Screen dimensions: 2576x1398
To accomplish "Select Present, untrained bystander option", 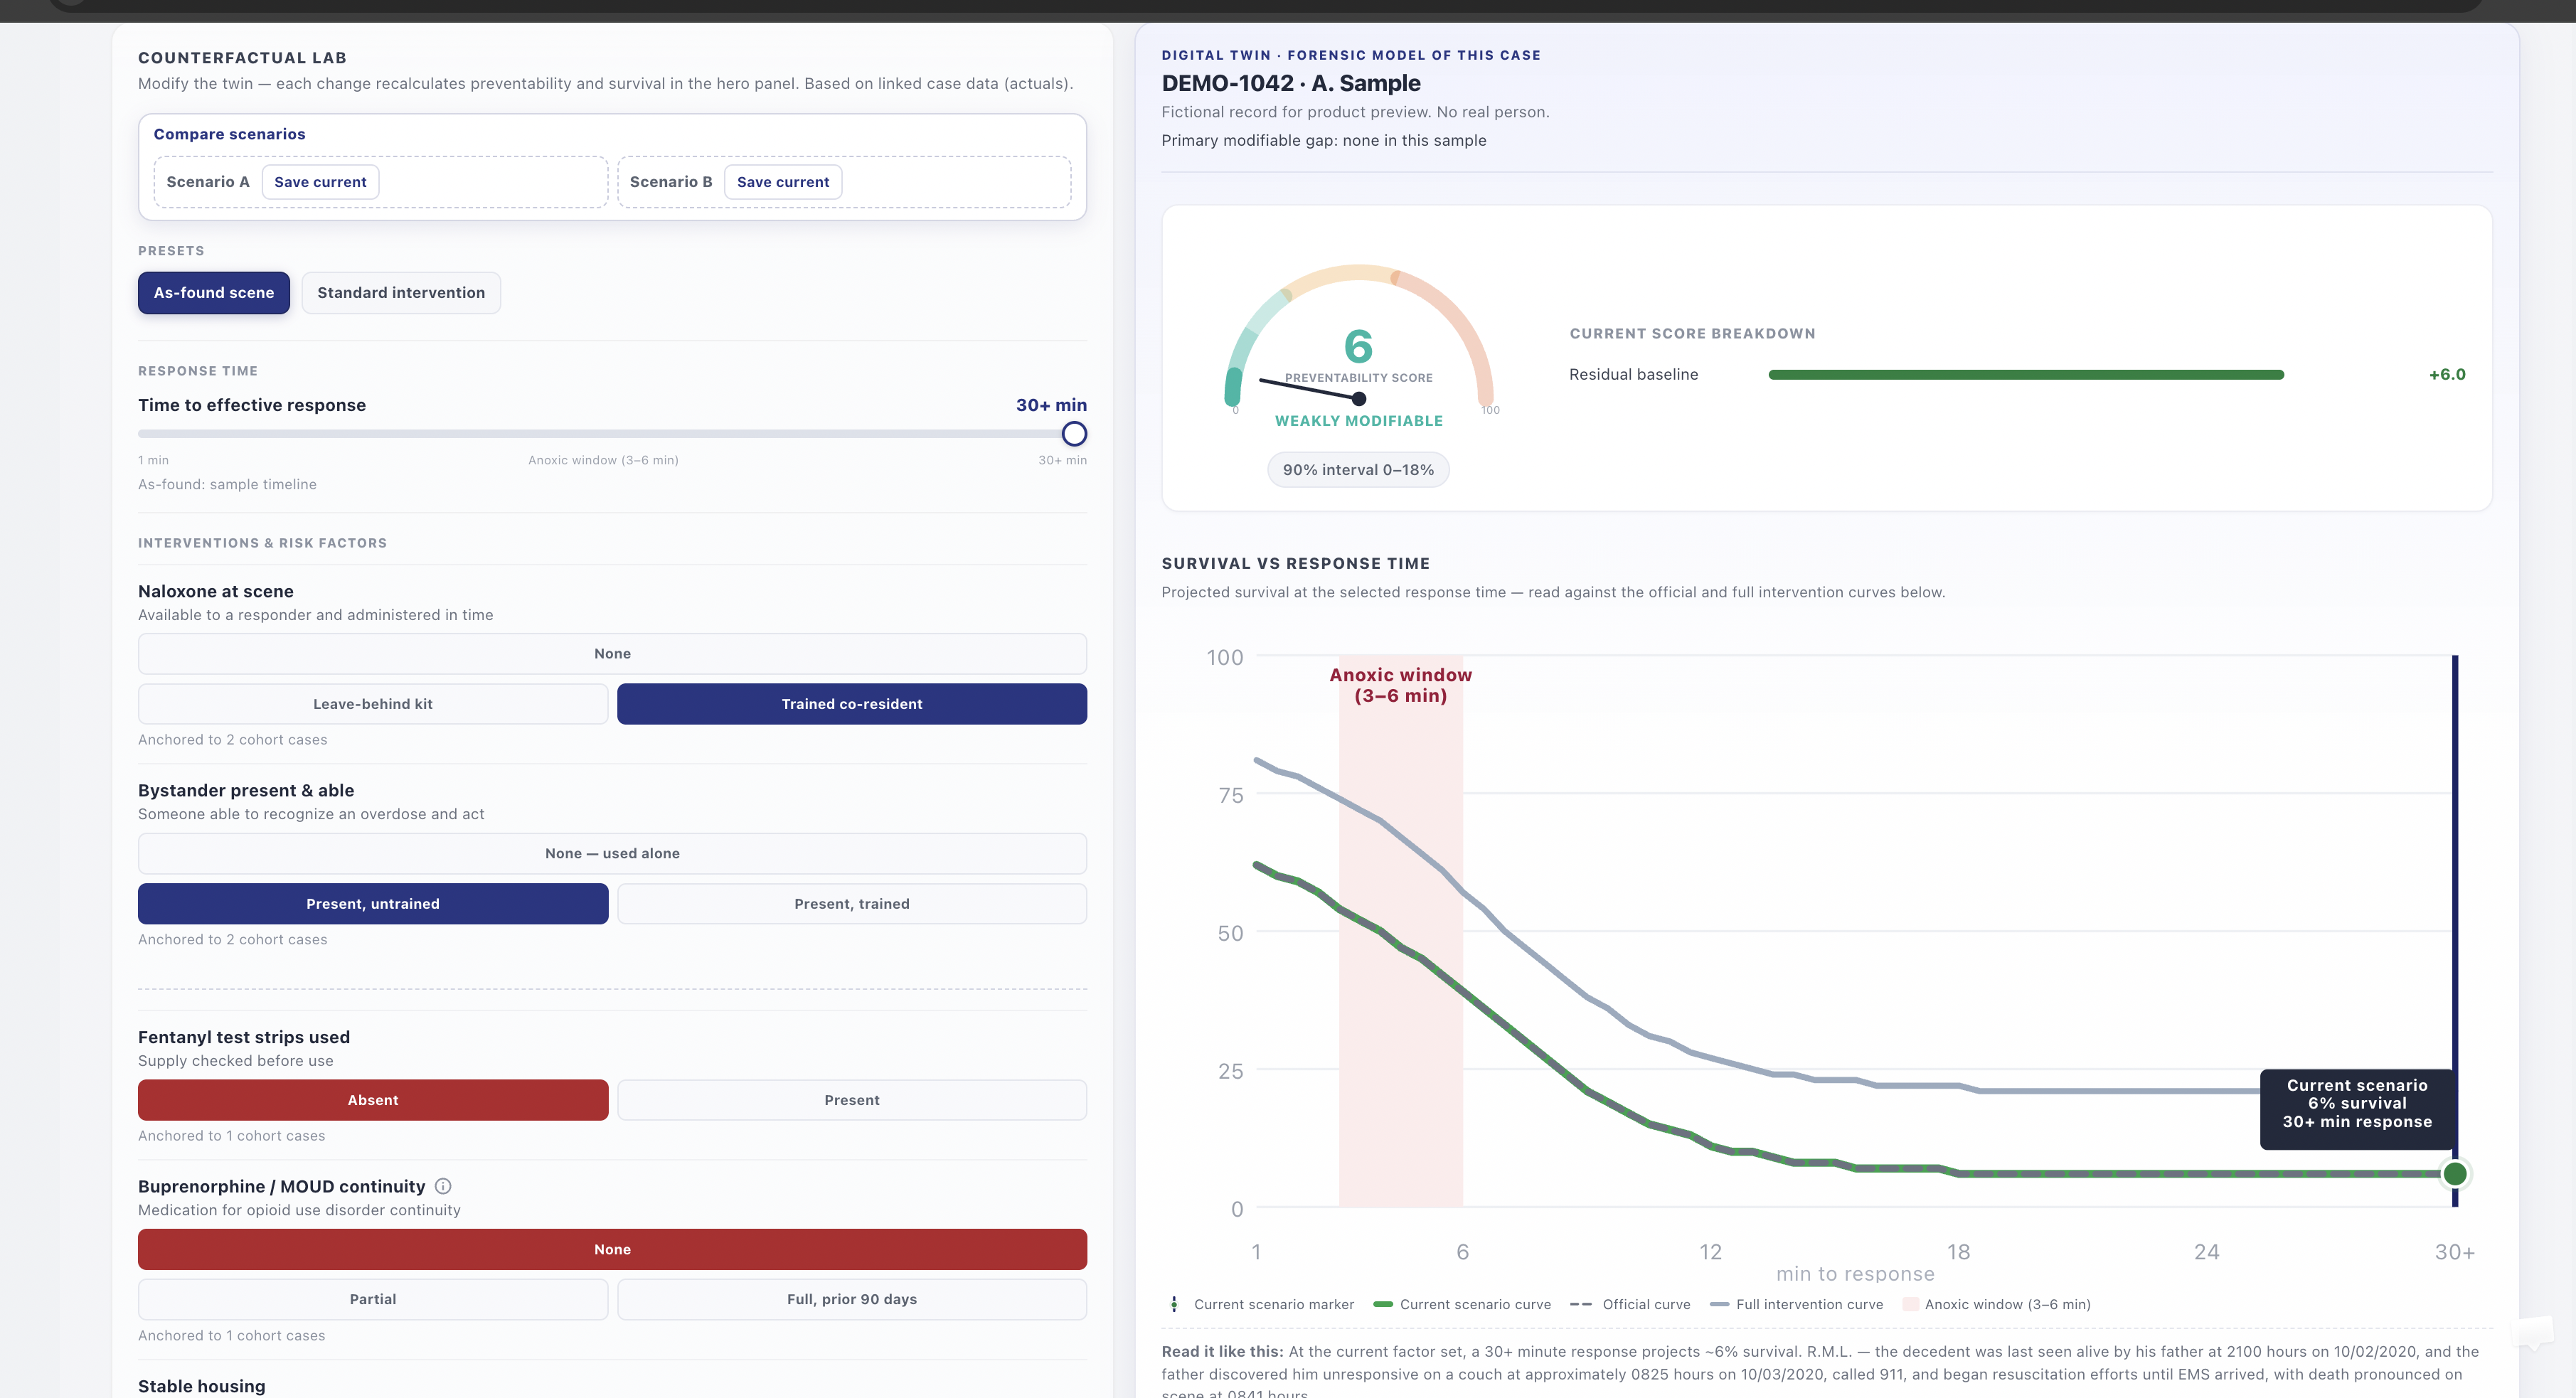I will point(373,904).
